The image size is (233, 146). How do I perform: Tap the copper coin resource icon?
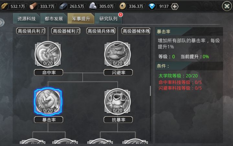pyautogui.click(x=123, y=6)
